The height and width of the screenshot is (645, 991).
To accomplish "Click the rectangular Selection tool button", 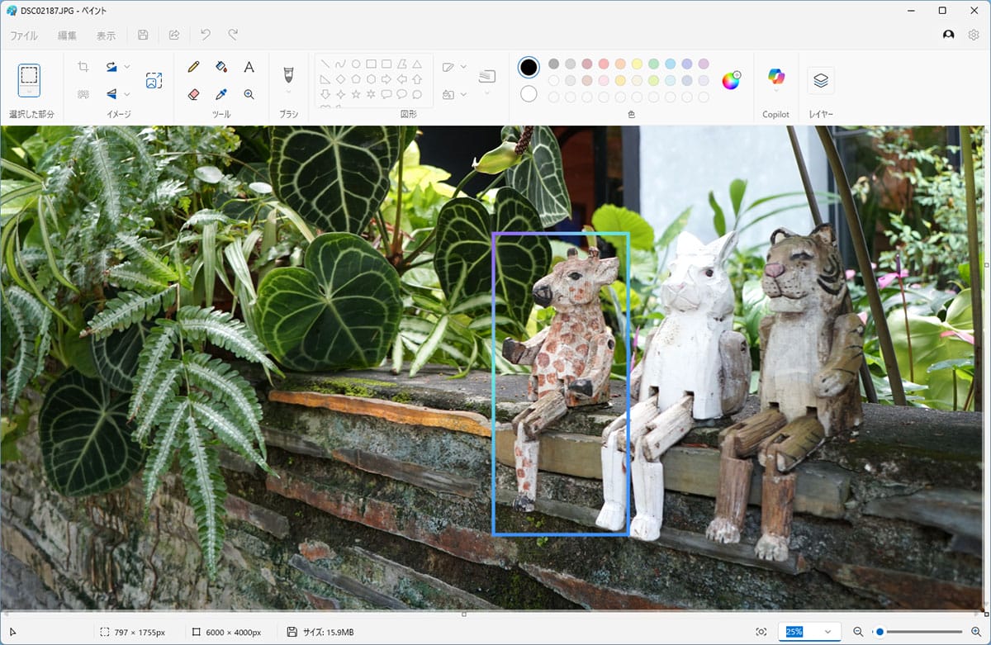I will coord(29,76).
